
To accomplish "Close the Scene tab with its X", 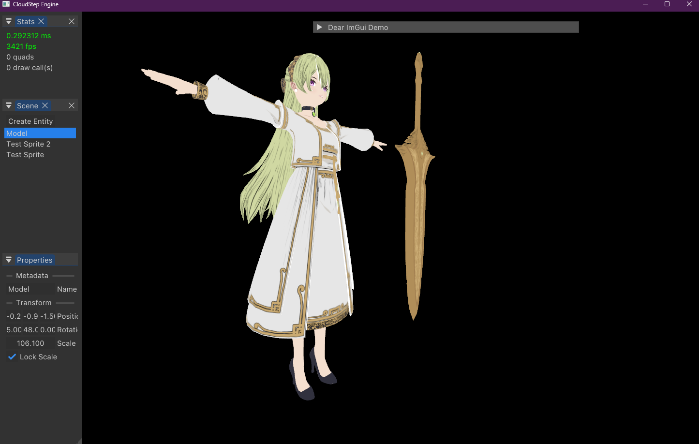I will [45, 105].
